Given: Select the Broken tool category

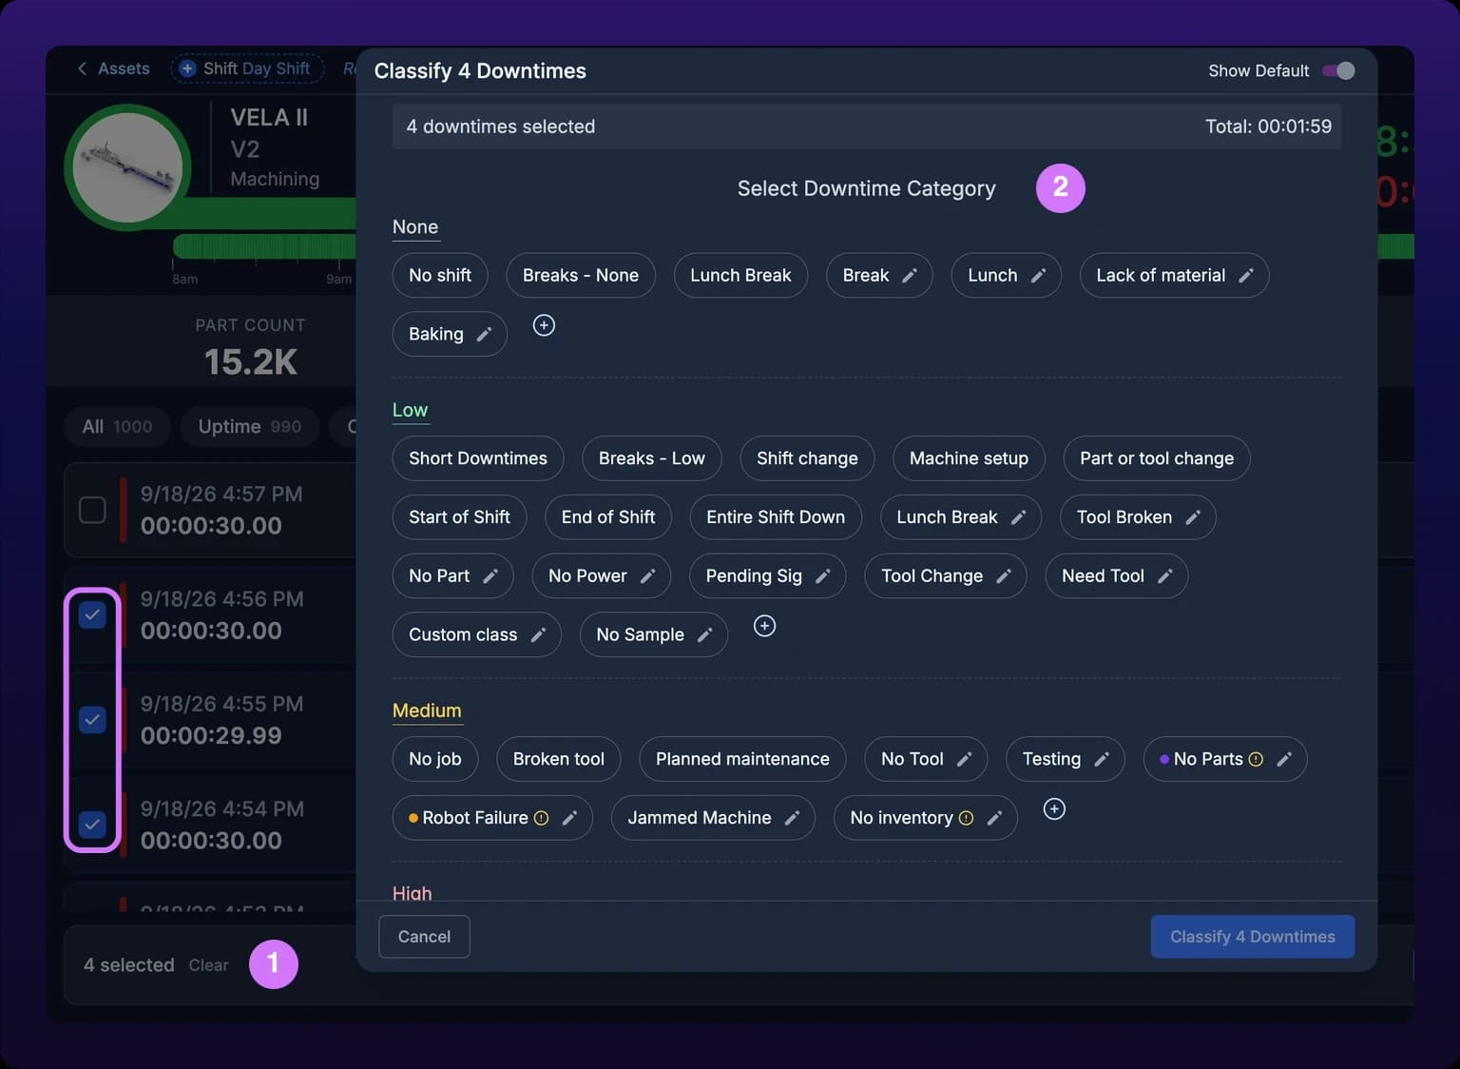Looking at the screenshot, I should [x=559, y=759].
